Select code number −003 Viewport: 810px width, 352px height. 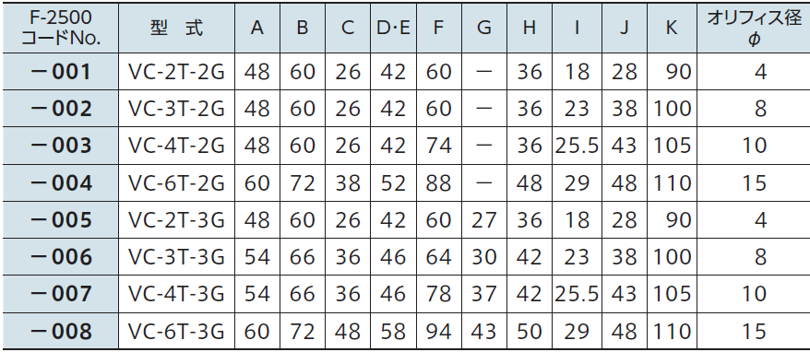pos(61,147)
